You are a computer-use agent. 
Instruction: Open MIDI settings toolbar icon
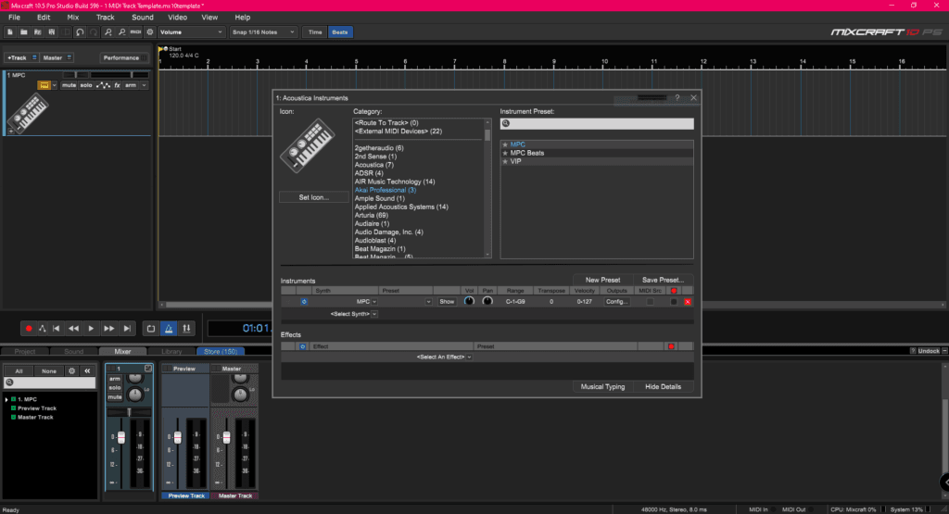coord(135,32)
